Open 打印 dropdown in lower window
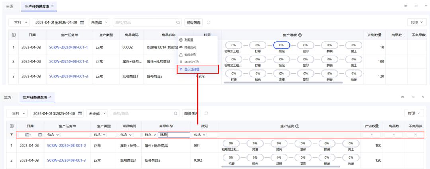 [x=414, y=113]
